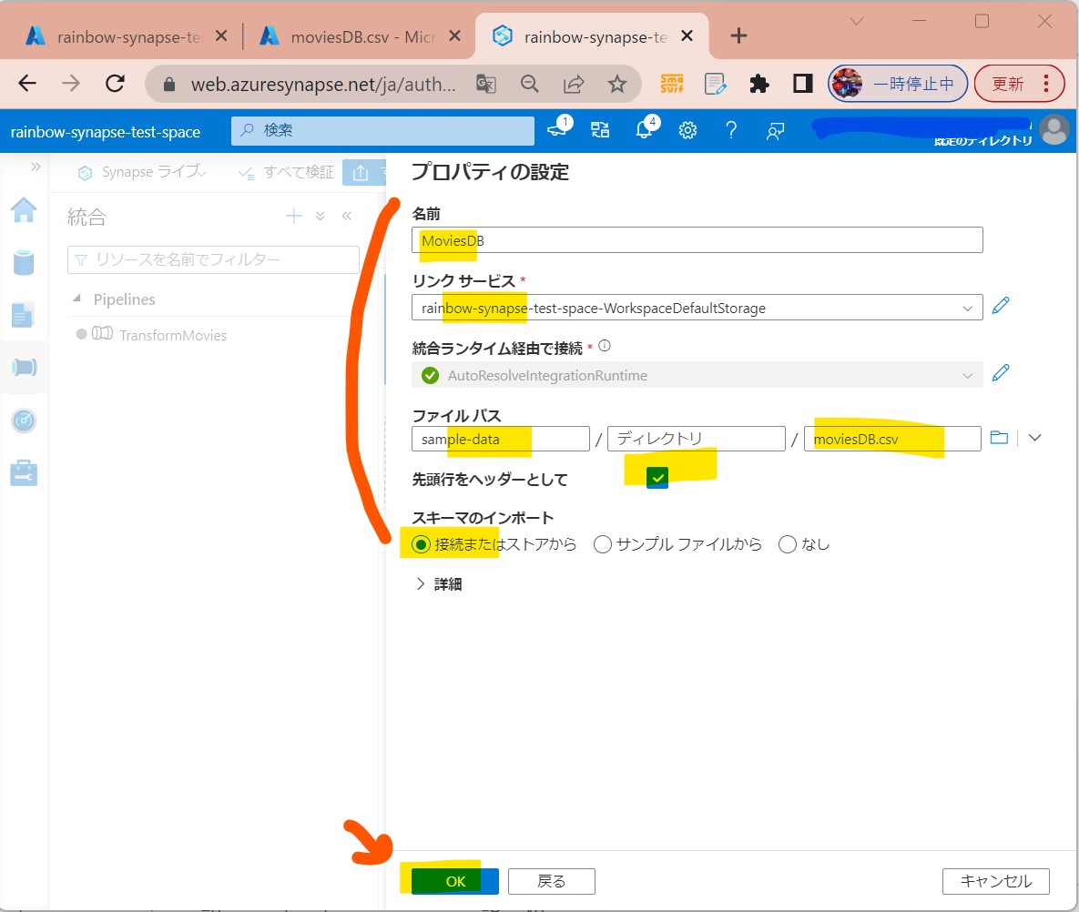Edit linked service with pencil icon
The width and height of the screenshot is (1079, 912).
pyautogui.click(x=1001, y=306)
